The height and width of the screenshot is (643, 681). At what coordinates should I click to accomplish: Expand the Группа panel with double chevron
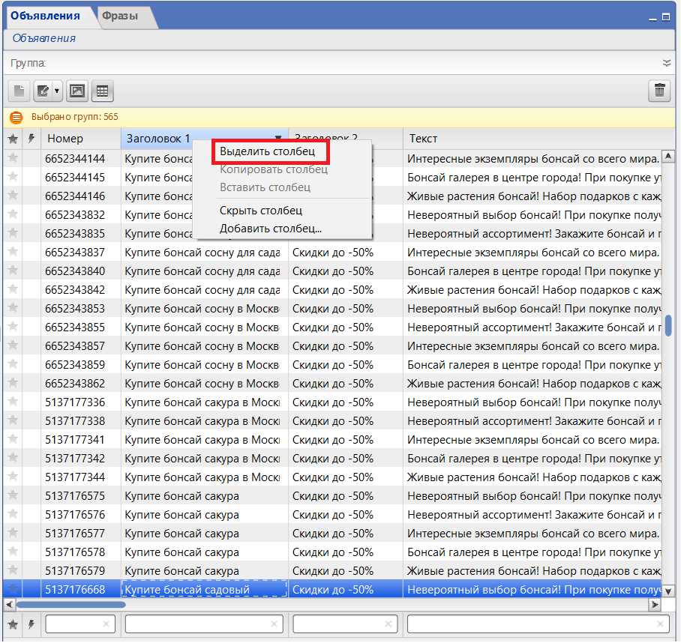coord(667,64)
